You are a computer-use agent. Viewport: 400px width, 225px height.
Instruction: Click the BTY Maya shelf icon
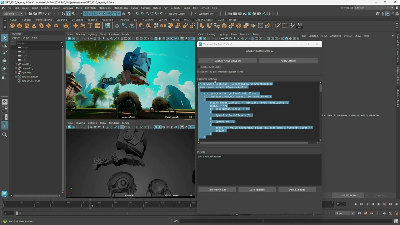tap(300, 26)
